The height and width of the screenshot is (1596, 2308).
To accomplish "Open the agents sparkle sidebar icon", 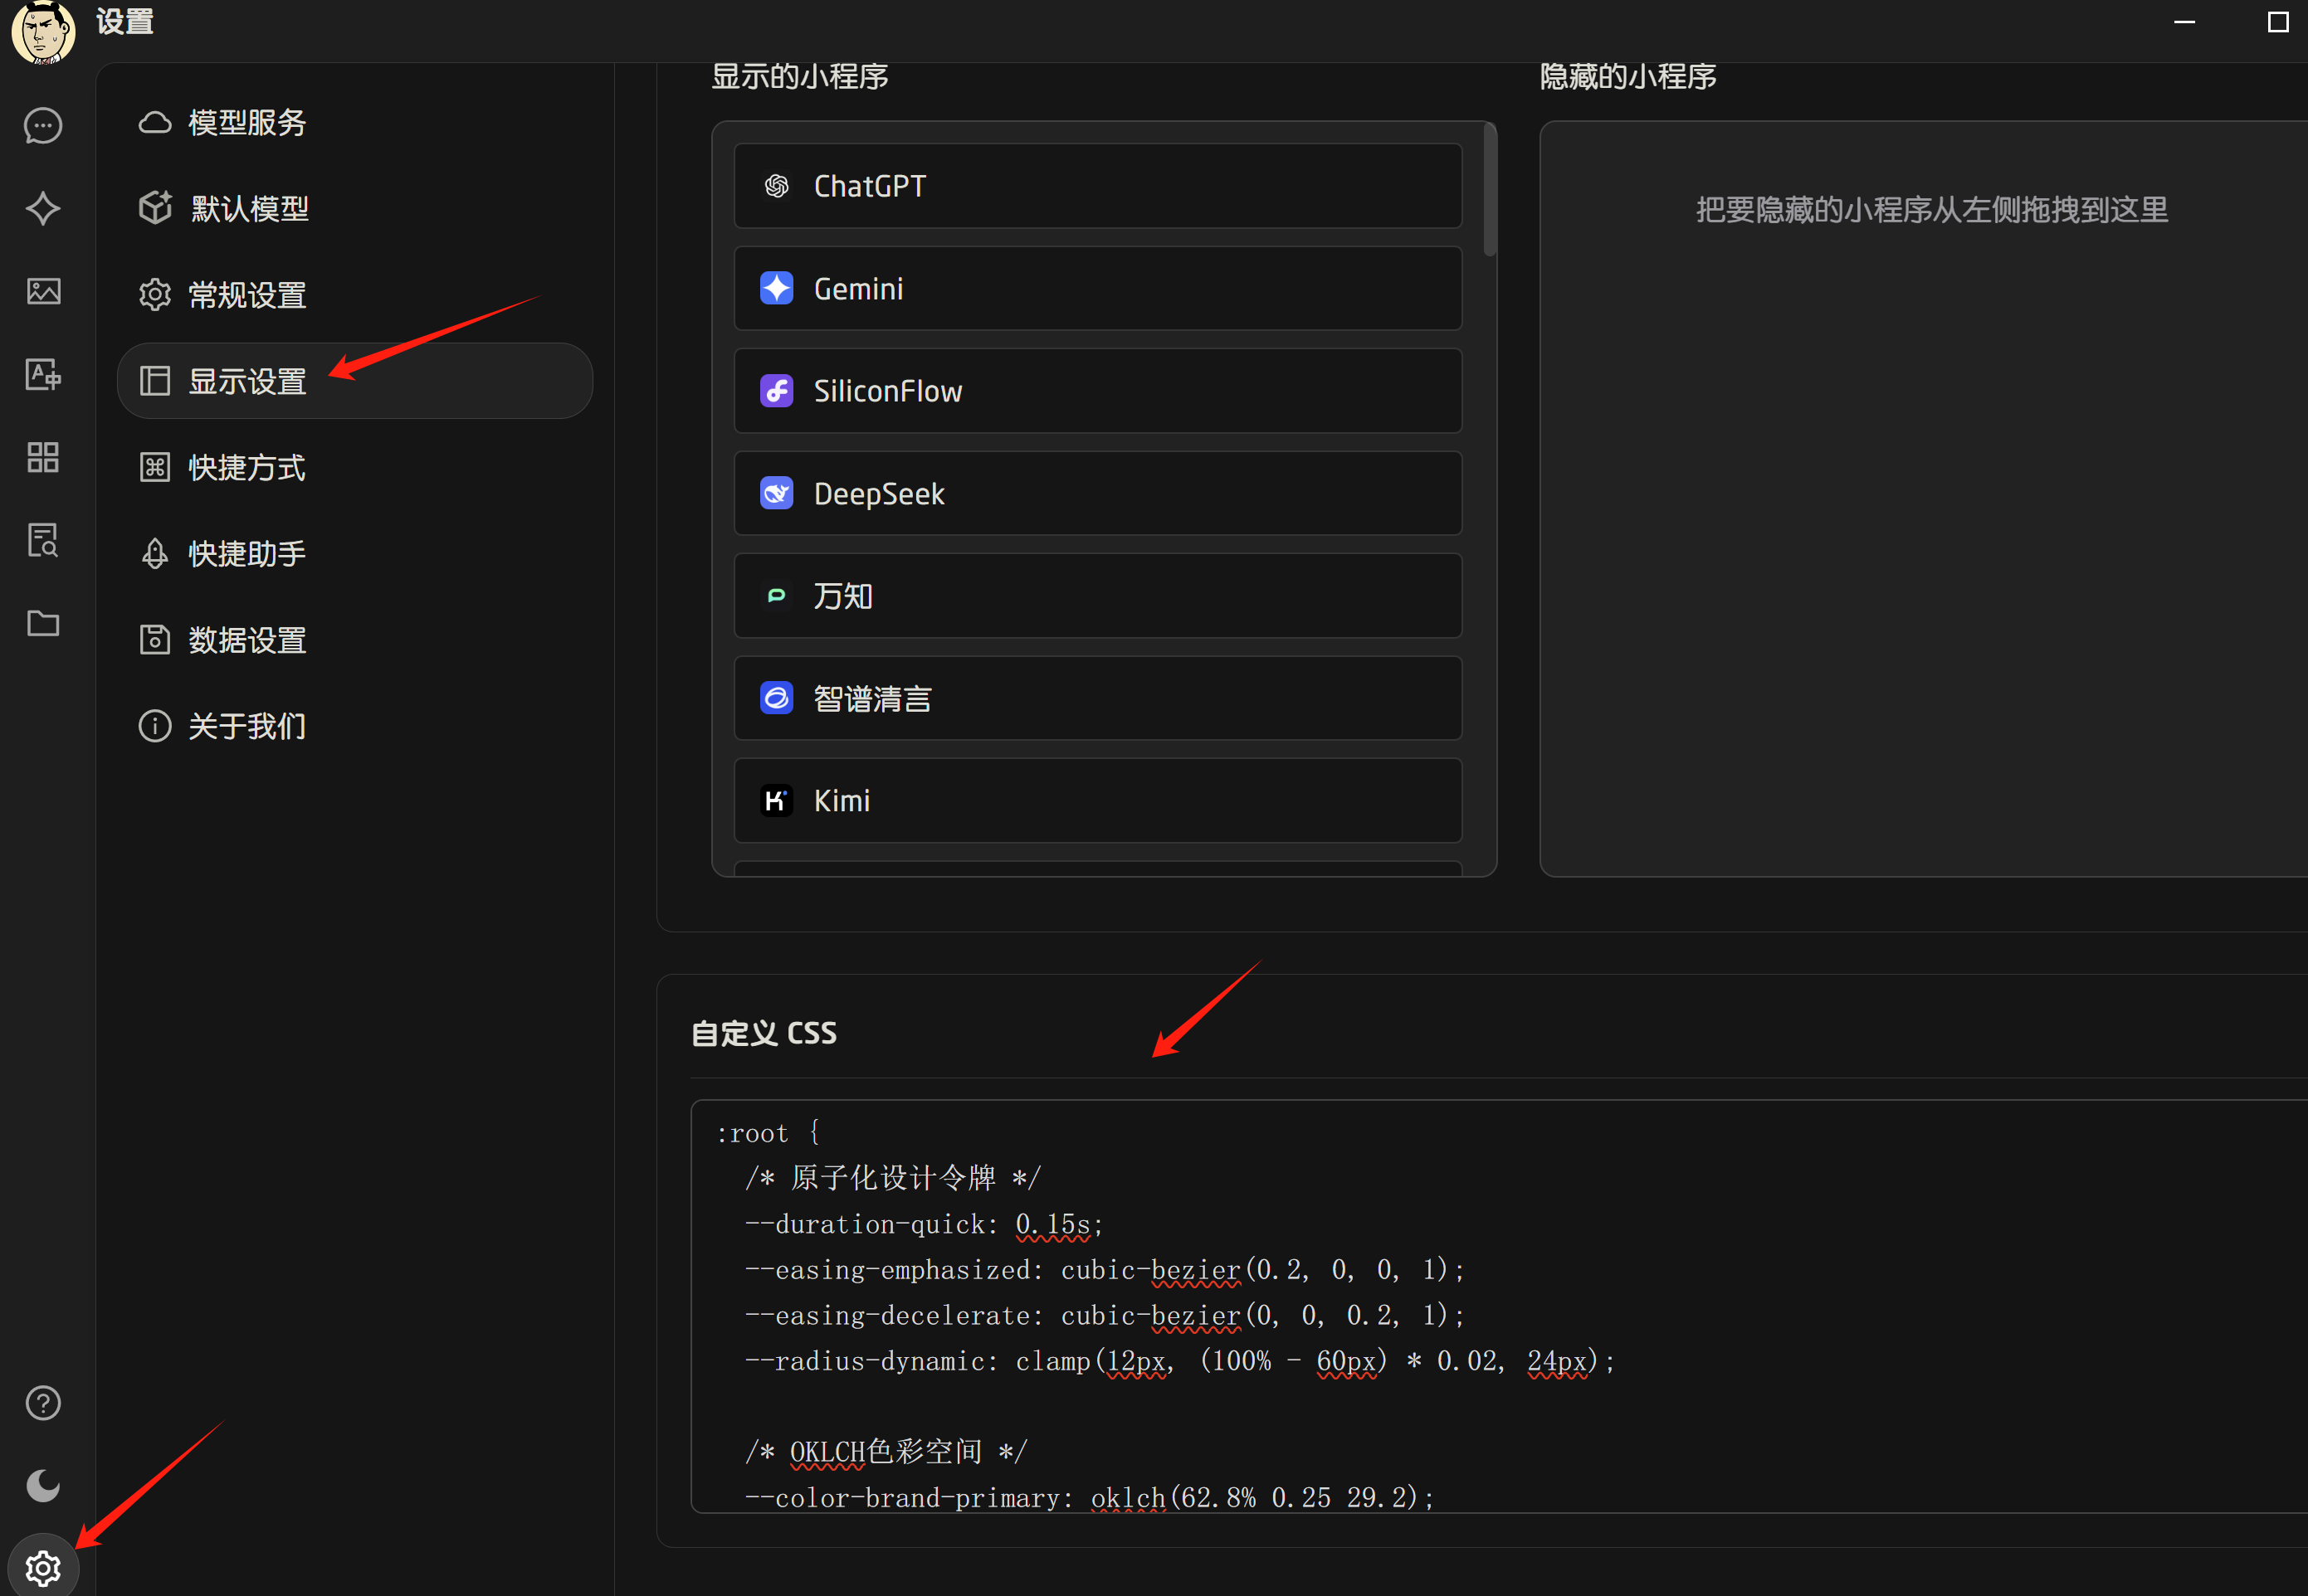I will [43, 208].
